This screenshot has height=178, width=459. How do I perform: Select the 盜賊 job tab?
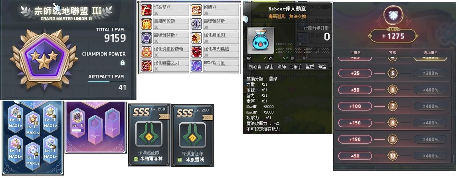pos(310,67)
